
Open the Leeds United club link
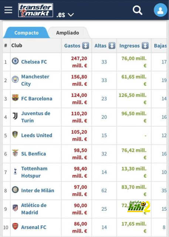pyautogui.click(x=37, y=135)
